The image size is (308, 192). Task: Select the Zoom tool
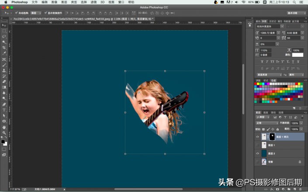[x=4, y=133]
